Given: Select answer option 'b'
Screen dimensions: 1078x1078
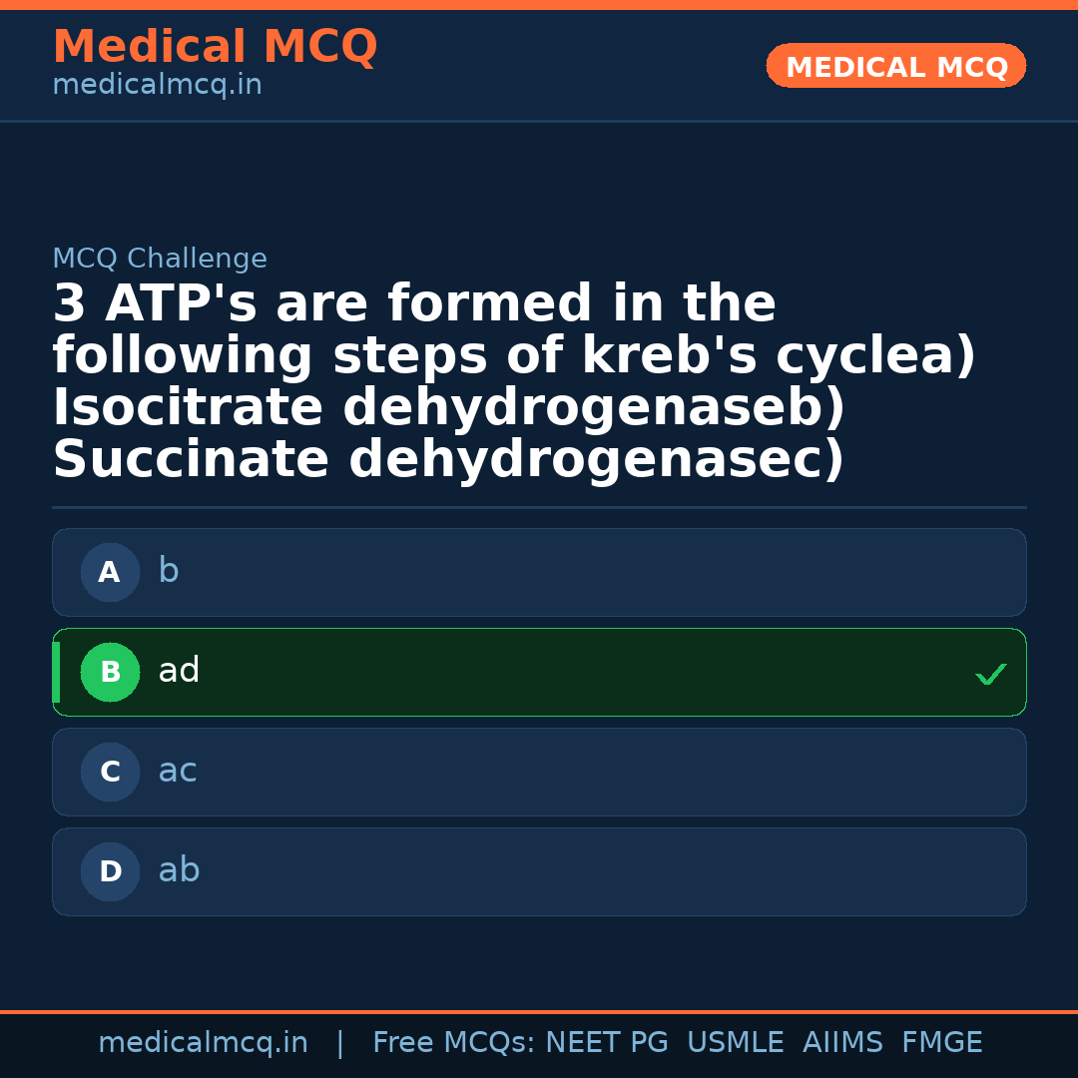Looking at the screenshot, I should [539, 573].
